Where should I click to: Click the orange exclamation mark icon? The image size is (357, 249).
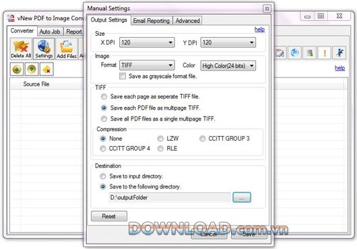tap(325, 52)
